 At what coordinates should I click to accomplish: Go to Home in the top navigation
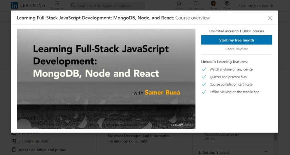179,5
